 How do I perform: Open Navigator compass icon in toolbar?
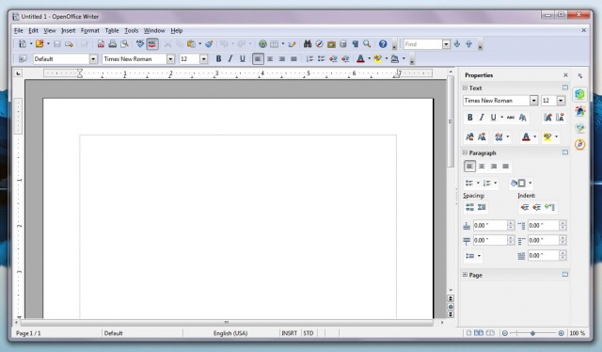tap(319, 44)
